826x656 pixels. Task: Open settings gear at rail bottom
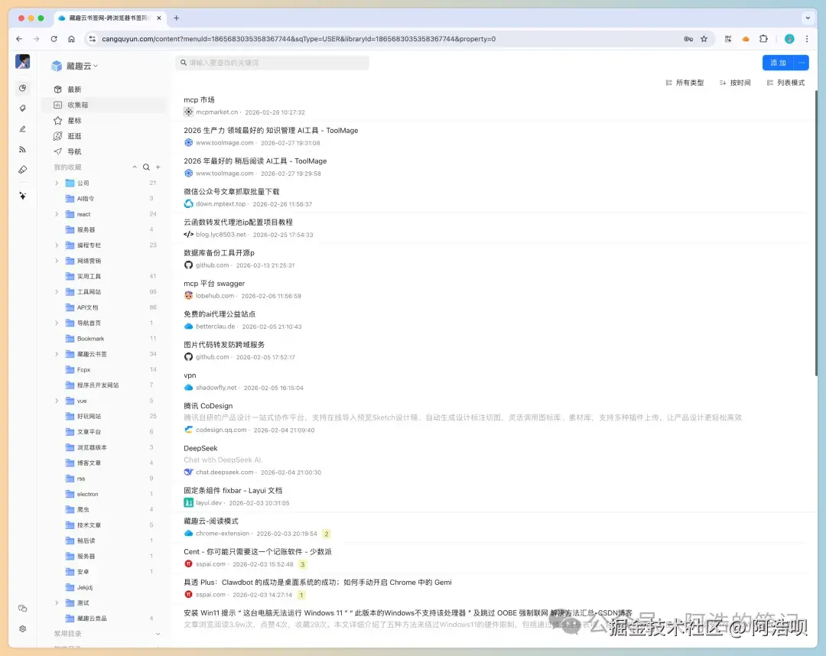[22, 628]
